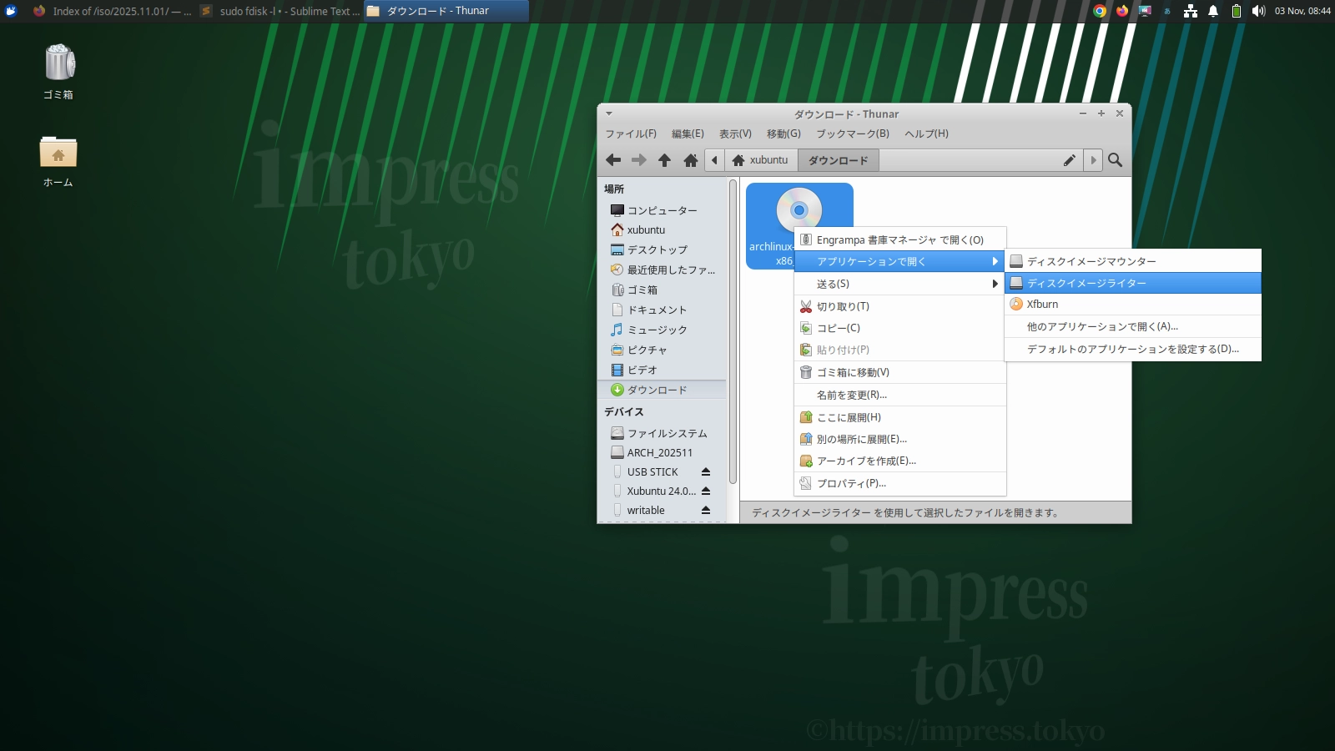Open xubuntu home in the sidebar

point(662,230)
